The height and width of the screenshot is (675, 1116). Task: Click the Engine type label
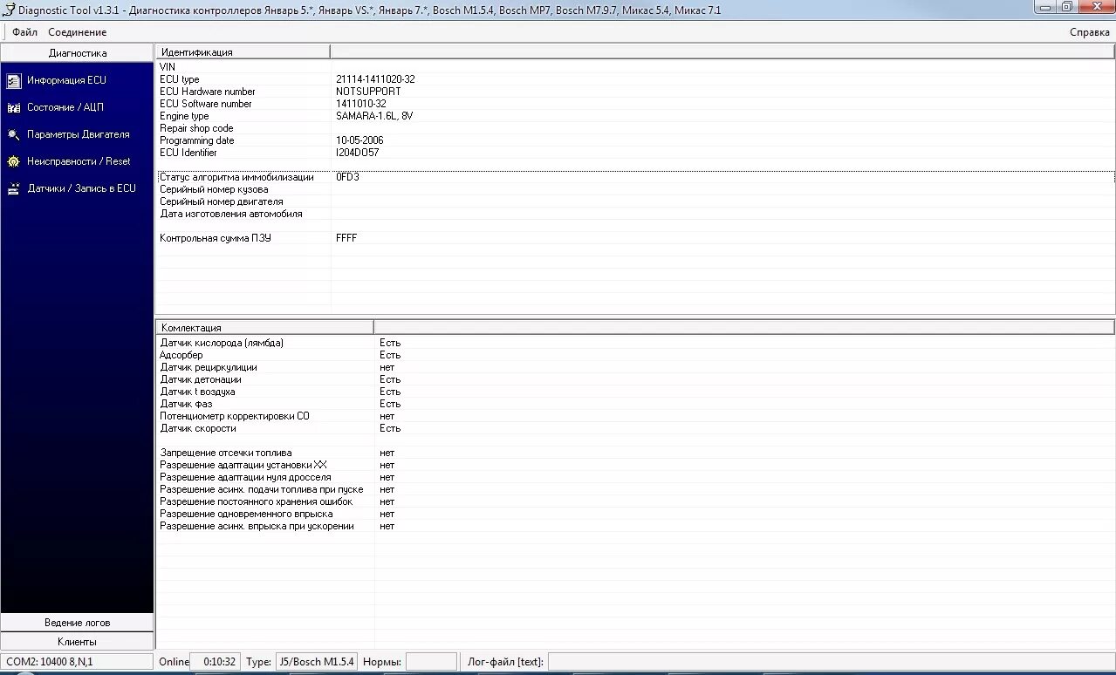(184, 116)
